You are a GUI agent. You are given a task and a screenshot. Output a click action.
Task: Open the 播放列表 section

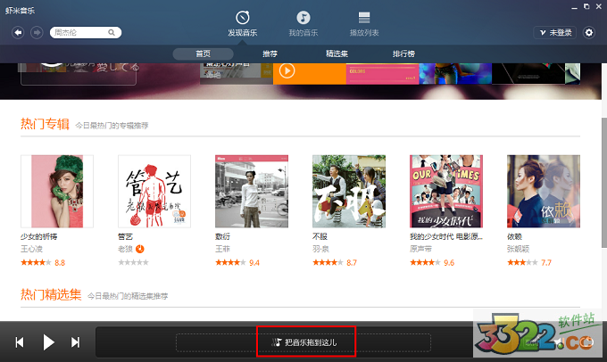pyautogui.click(x=364, y=24)
